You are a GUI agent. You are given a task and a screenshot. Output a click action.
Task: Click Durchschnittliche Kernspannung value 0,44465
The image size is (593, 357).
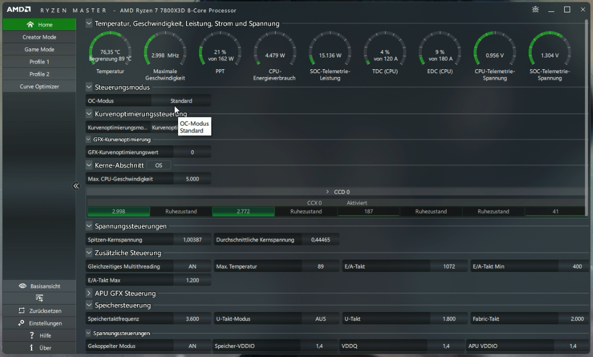coord(321,239)
